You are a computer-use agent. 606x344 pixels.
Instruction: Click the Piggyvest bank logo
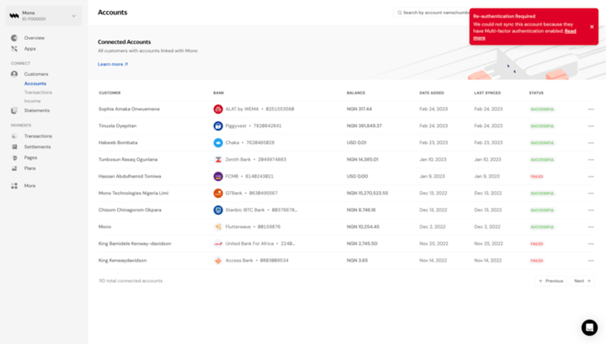(x=218, y=126)
